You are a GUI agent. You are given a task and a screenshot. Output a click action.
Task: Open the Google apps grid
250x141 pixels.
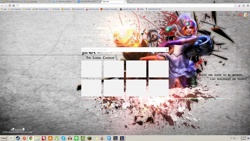[x=234, y=15]
